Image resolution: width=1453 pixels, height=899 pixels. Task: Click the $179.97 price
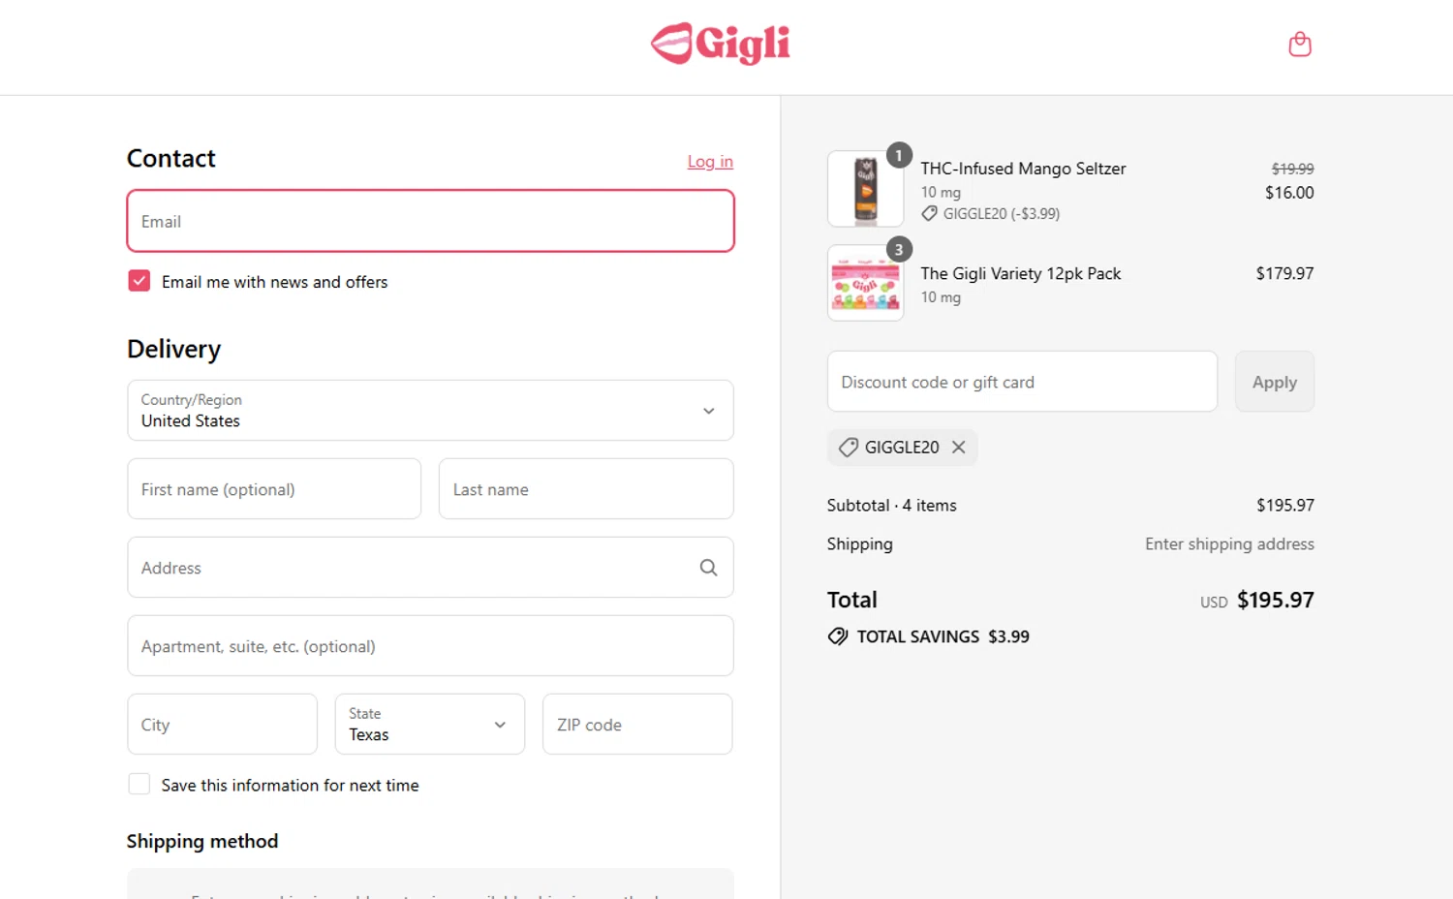click(x=1284, y=273)
